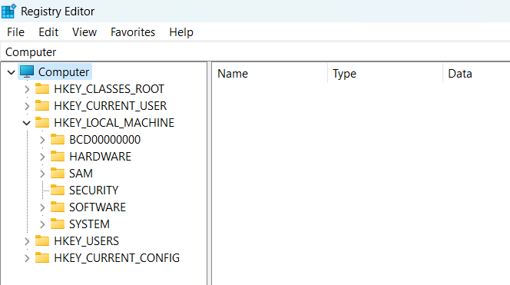Expand the HKEY_CLASSES_ROOT key
510x285 pixels.
tap(27, 89)
